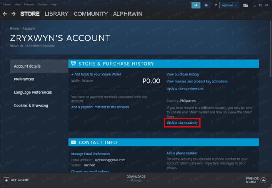Expand the alphrwin account dropdown
Viewport: 272px width, 188px height.
click(x=229, y=5)
